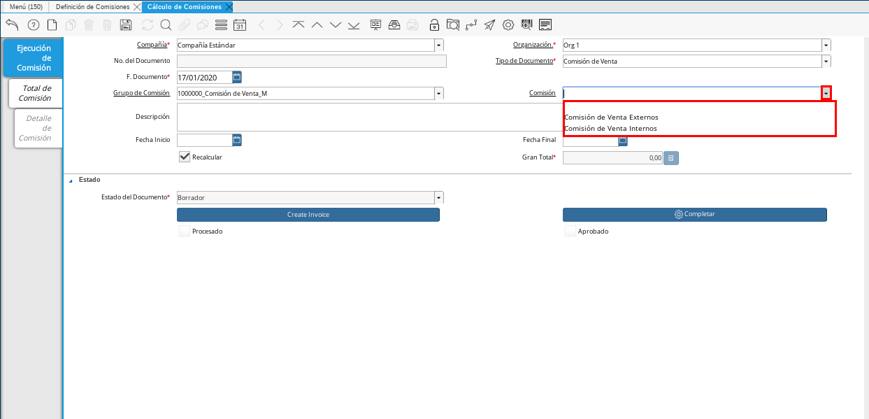Image resolution: width=869 pixels, height=419 pixels.
Task: Go to previous record up arrow
Action: tap(317, 25)
